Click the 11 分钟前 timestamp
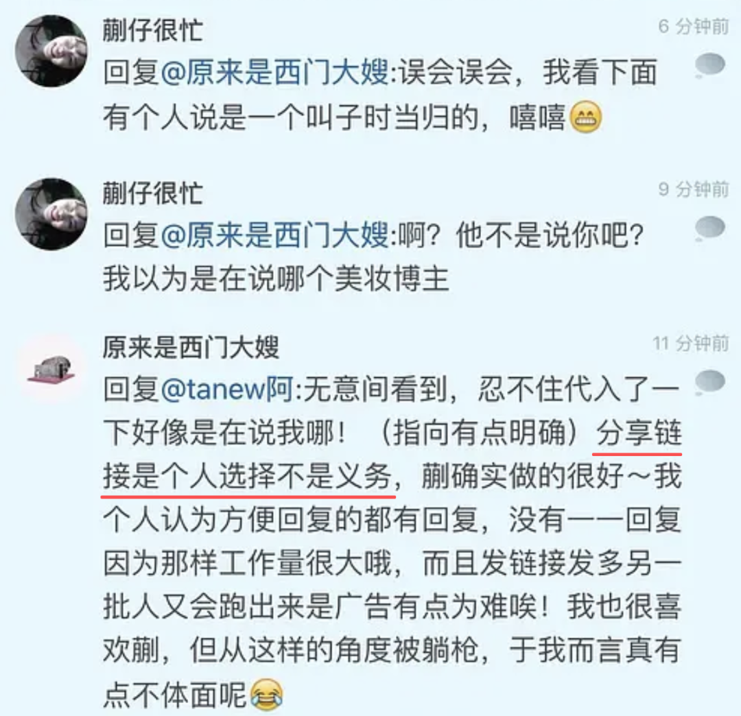 pyautogui.click(x=691, y=344)
